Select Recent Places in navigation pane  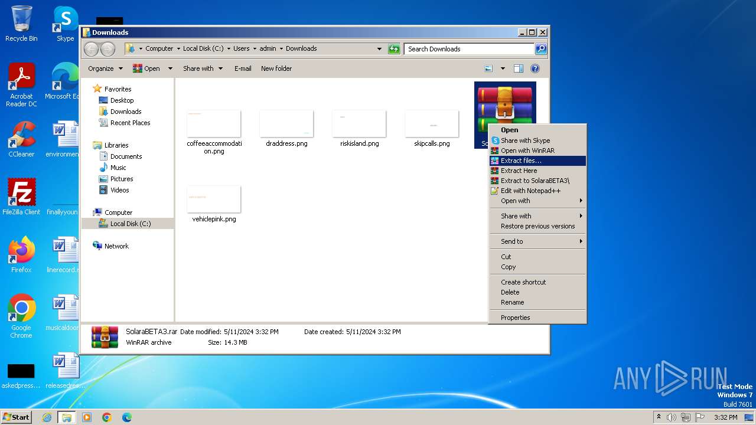pos(130,123)
